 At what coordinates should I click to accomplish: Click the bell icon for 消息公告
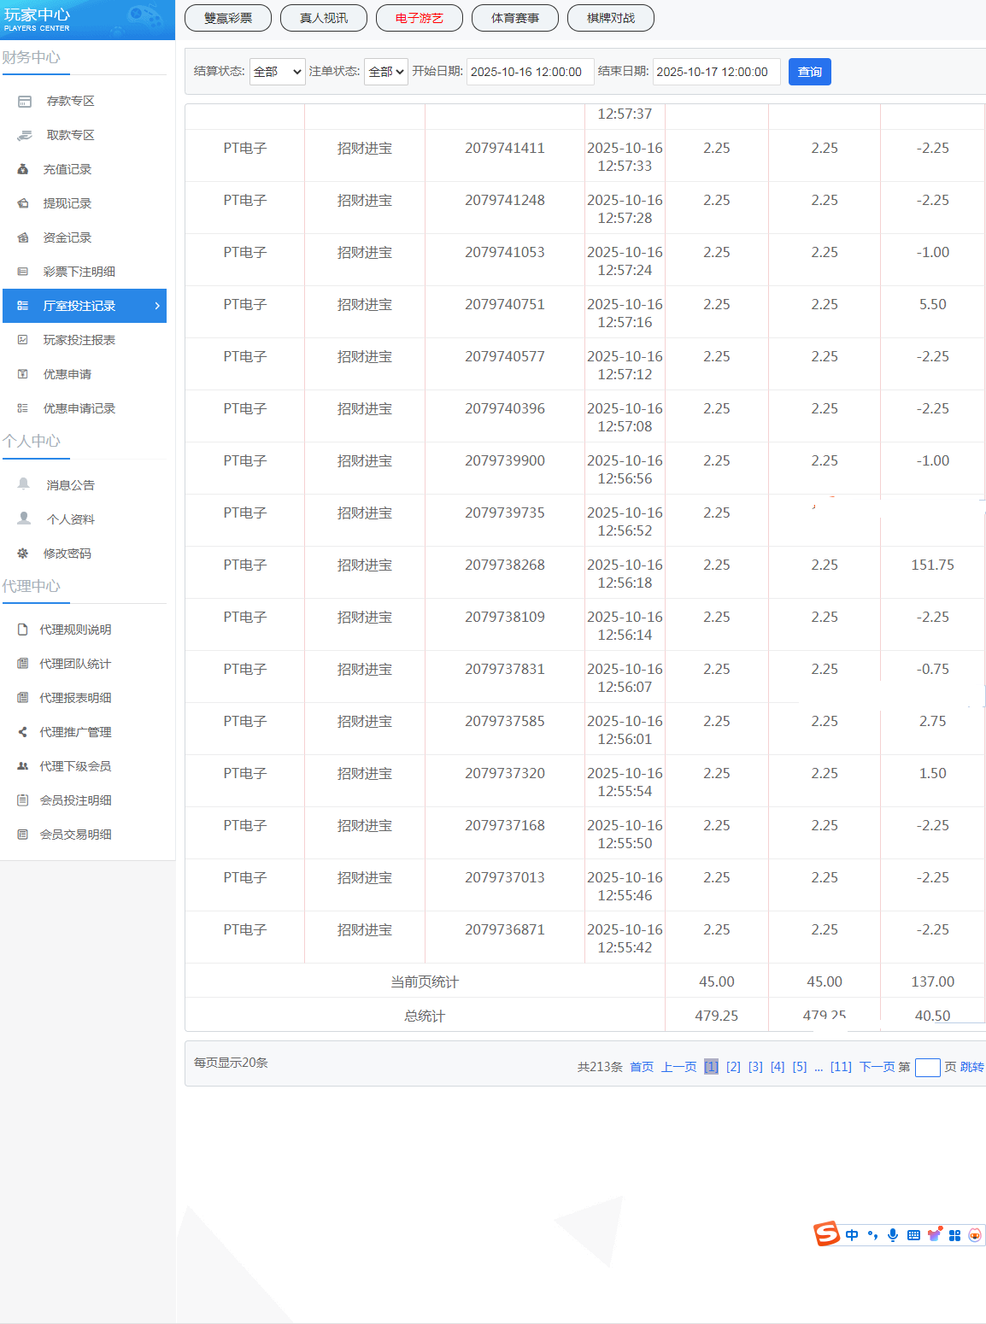coord(24,484)
